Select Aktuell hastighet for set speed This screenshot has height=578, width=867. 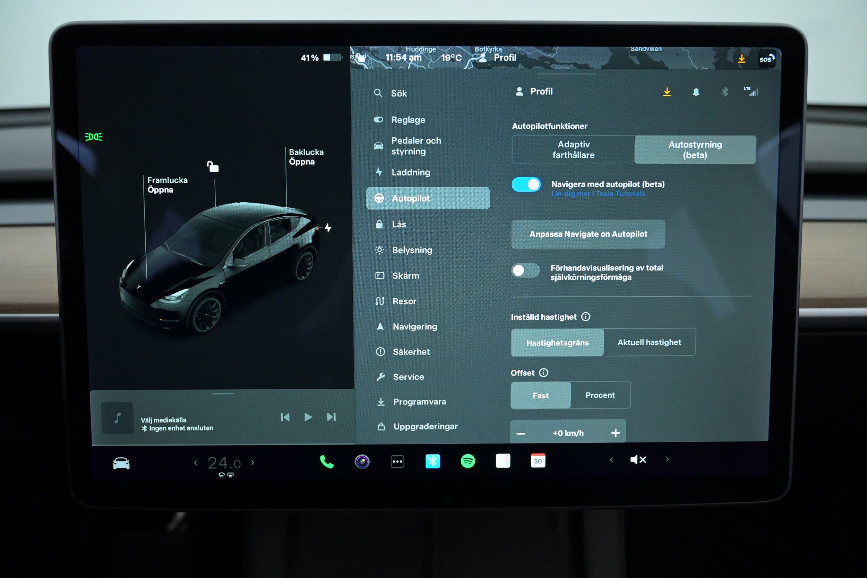click(x=649, y=342)
